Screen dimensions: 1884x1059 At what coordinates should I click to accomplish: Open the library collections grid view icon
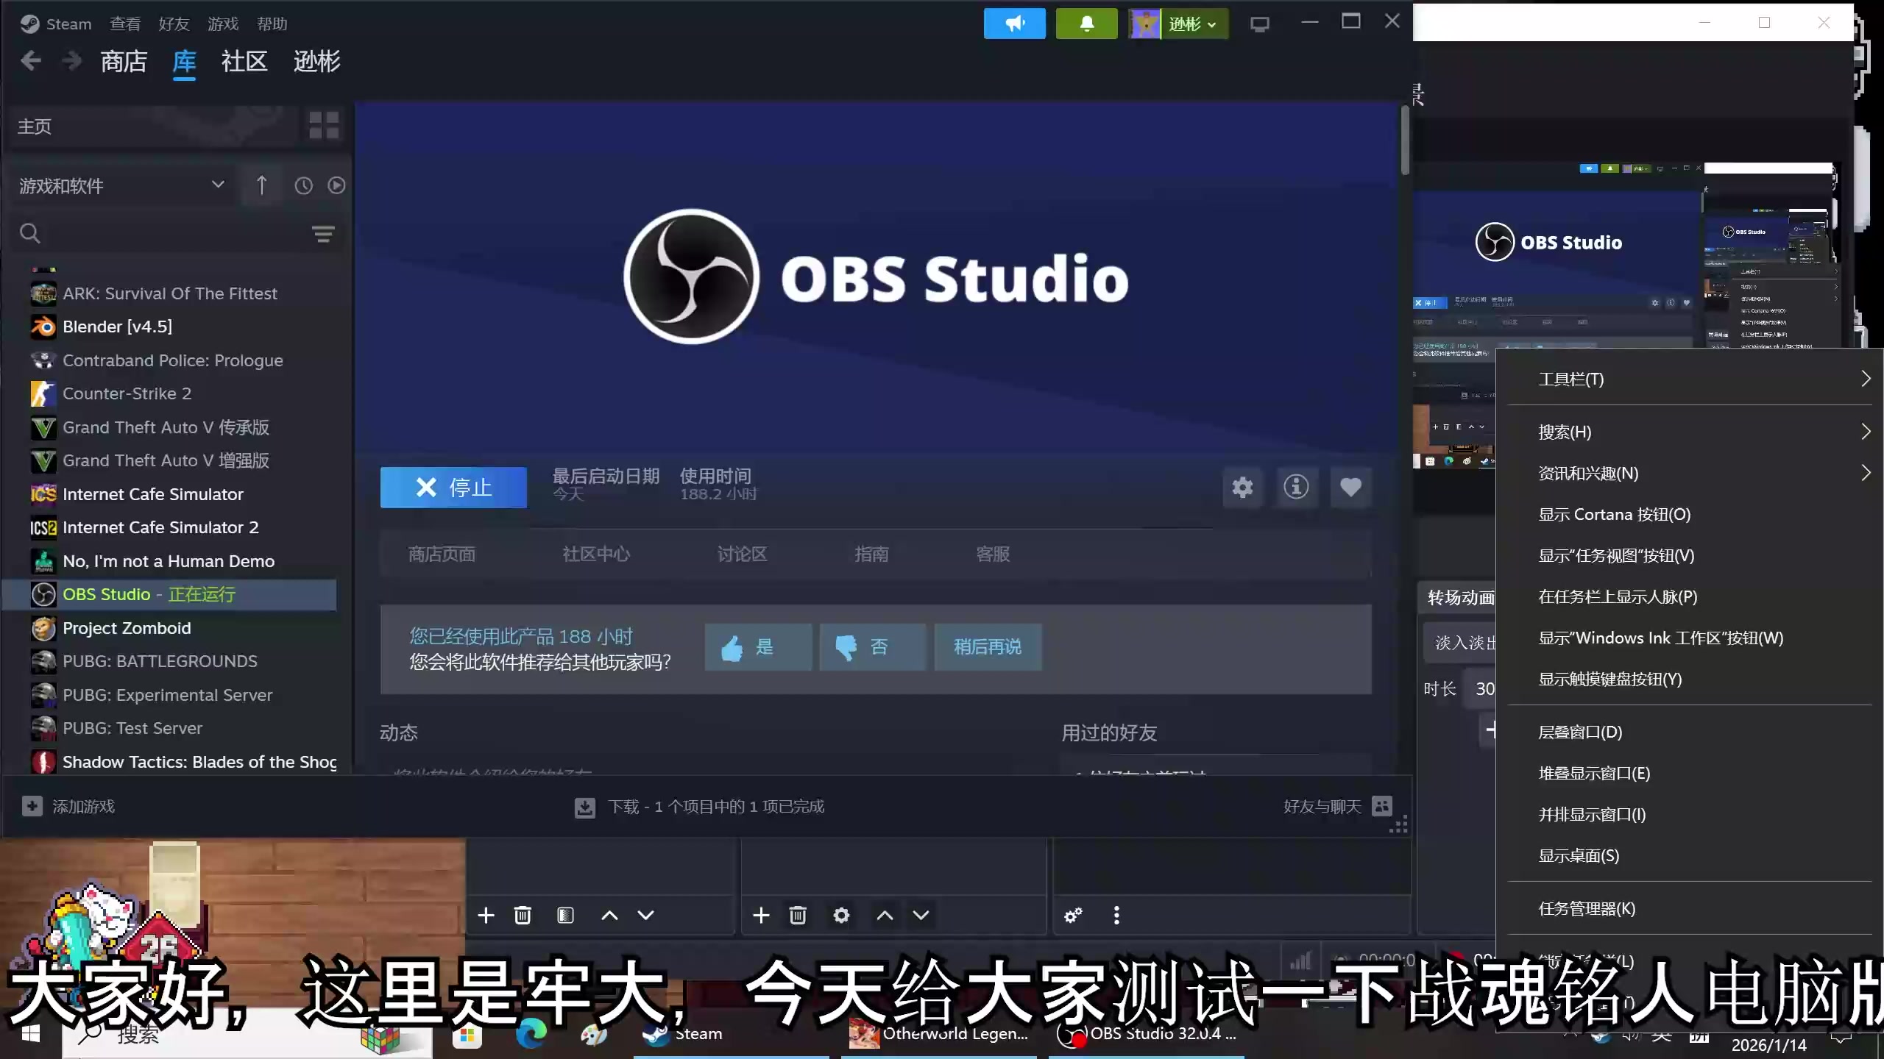point(324,126)
